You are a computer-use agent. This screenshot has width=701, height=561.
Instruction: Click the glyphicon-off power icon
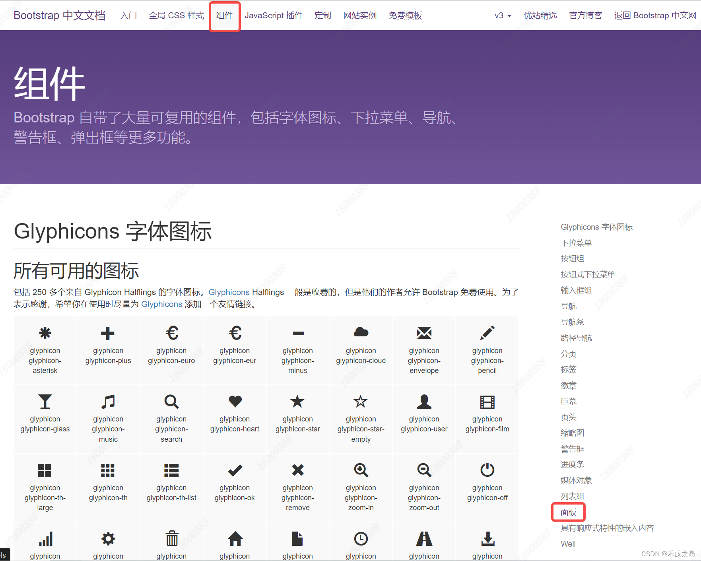click(x=487, y=470)
